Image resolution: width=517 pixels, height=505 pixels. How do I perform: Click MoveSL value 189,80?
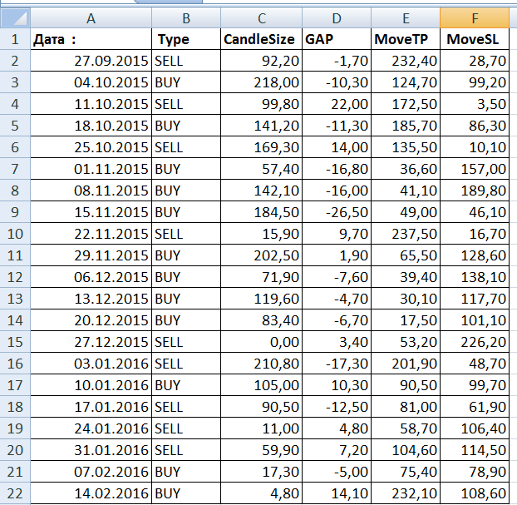(475, 191)
